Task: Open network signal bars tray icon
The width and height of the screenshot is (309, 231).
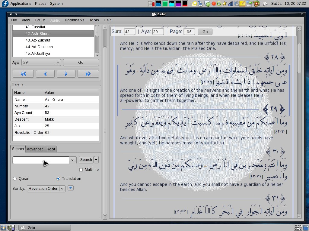Action: point(230,4)
